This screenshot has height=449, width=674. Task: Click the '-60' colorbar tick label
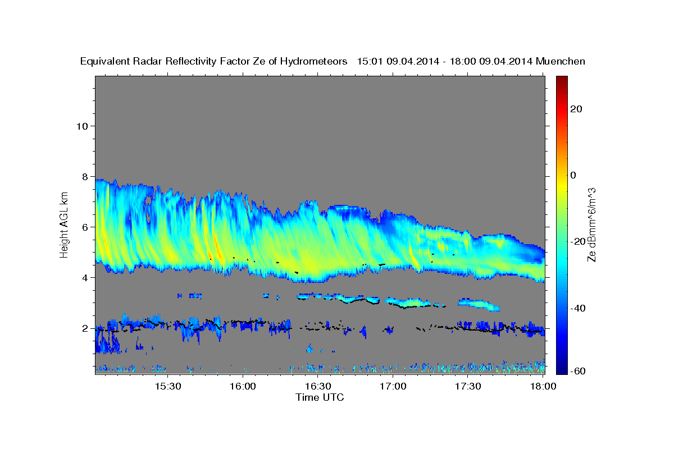(578, 371)
